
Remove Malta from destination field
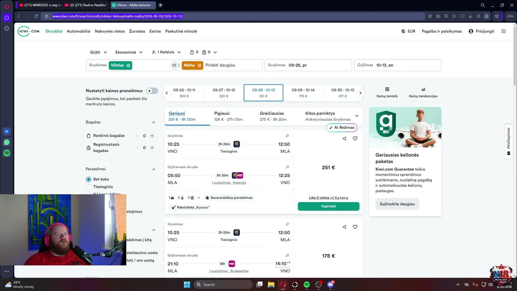tap(200, 65)
